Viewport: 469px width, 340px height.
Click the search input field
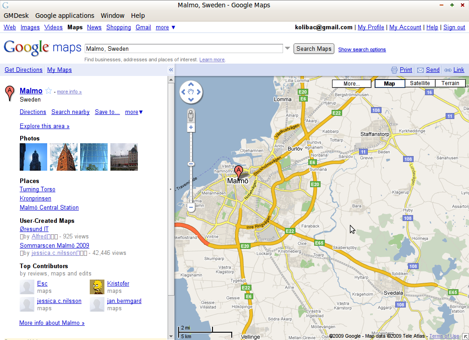click(184, 49)
